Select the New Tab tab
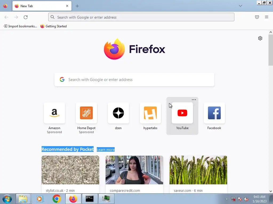 (x=42, y=6)
